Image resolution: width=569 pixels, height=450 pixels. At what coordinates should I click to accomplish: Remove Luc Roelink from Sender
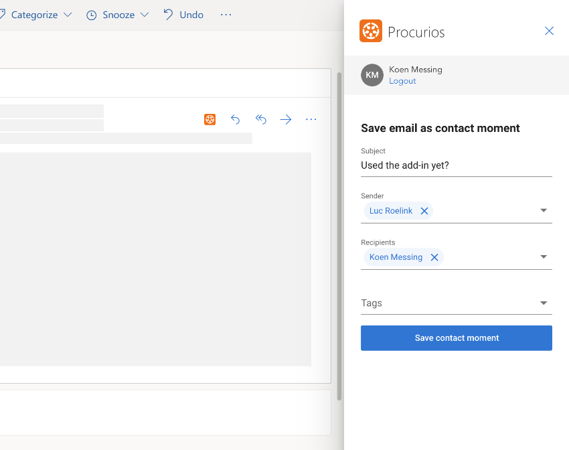[x=424, y=211]
